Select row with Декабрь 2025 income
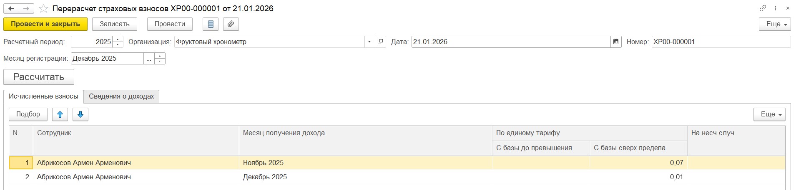This screenshot has width=796, height=190. click(265, 177)
